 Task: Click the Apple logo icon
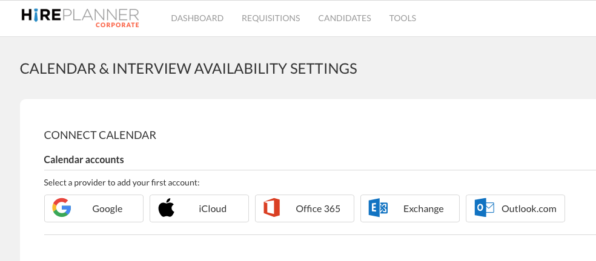[x=167, y=208]
